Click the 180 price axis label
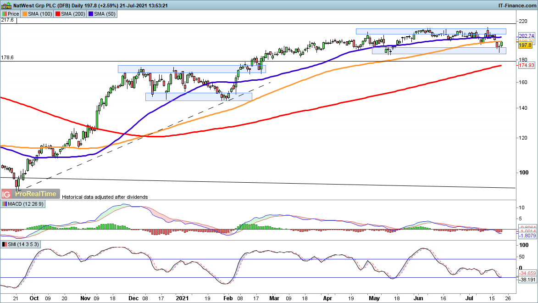 tap(523, 60)
